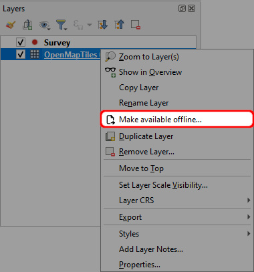Click the icon beside Duplicate Layer
Viewport: 254px width, 272px height.
point(110,136)
